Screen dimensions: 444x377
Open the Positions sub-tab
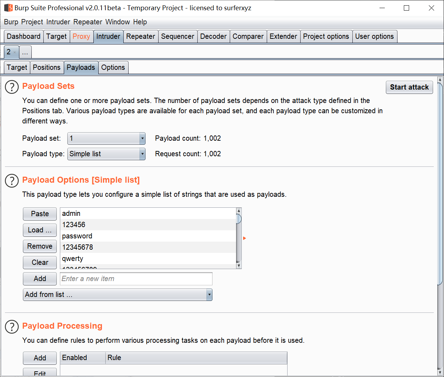click(x=47, y=67)
